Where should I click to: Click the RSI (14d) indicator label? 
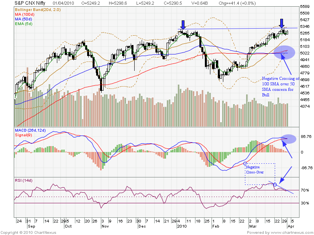point(24,181)
